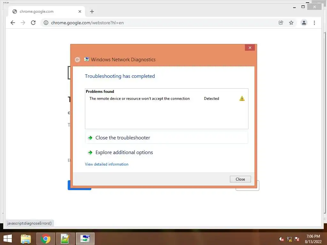327x245 pixels.
Task: Click the green arrow beside Explore additional options
Action: [90, 152]
